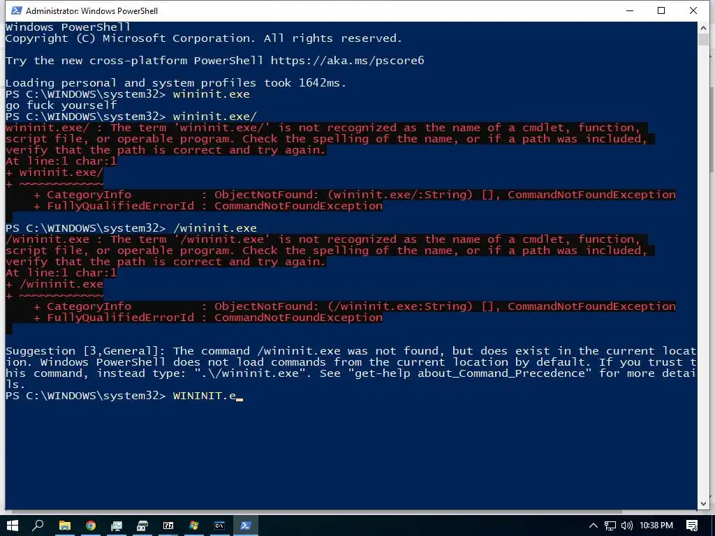Click 'PS C:\WINDOWS\system32> /wininit.exe' prompt line
The width and height of the screenshot is (715, 536).
click(131, 228)
